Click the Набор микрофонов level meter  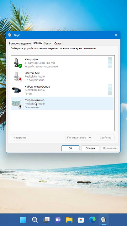point(110,90)
